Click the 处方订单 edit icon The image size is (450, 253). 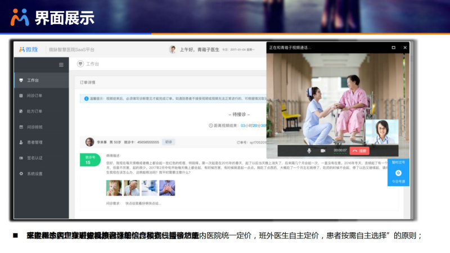(x=21, y=111)
